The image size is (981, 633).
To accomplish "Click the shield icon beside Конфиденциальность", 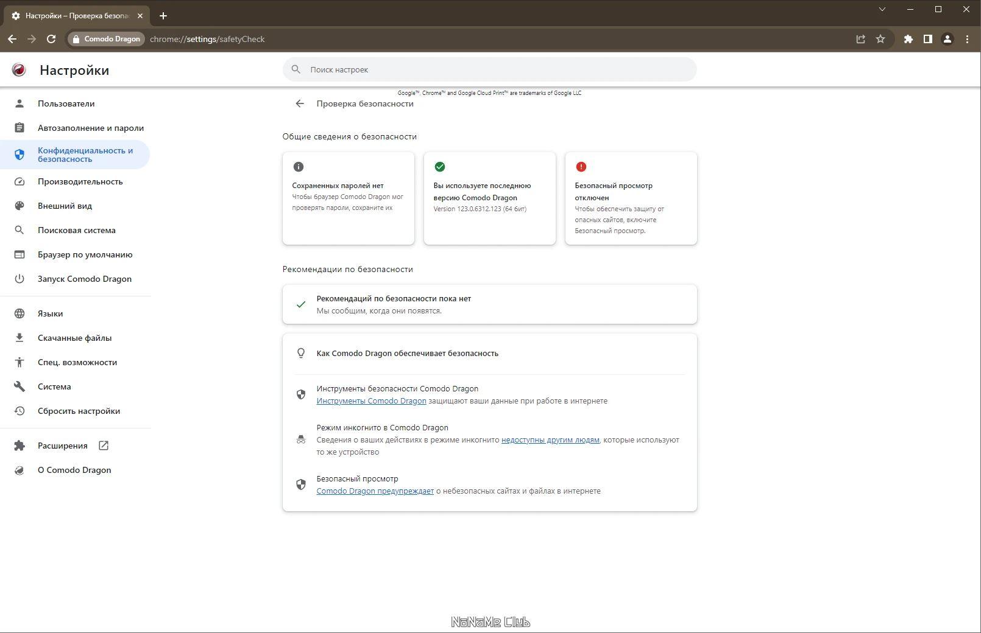I will pos(19,155).
